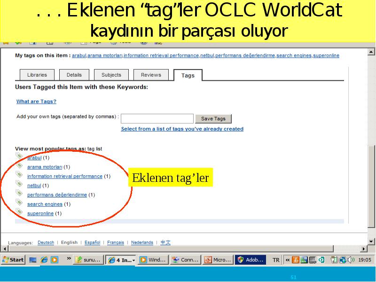The width and height of the screenshot is (376, 282).
Task: Open arabul in the popular tag list
Action: tap(34, 158)
